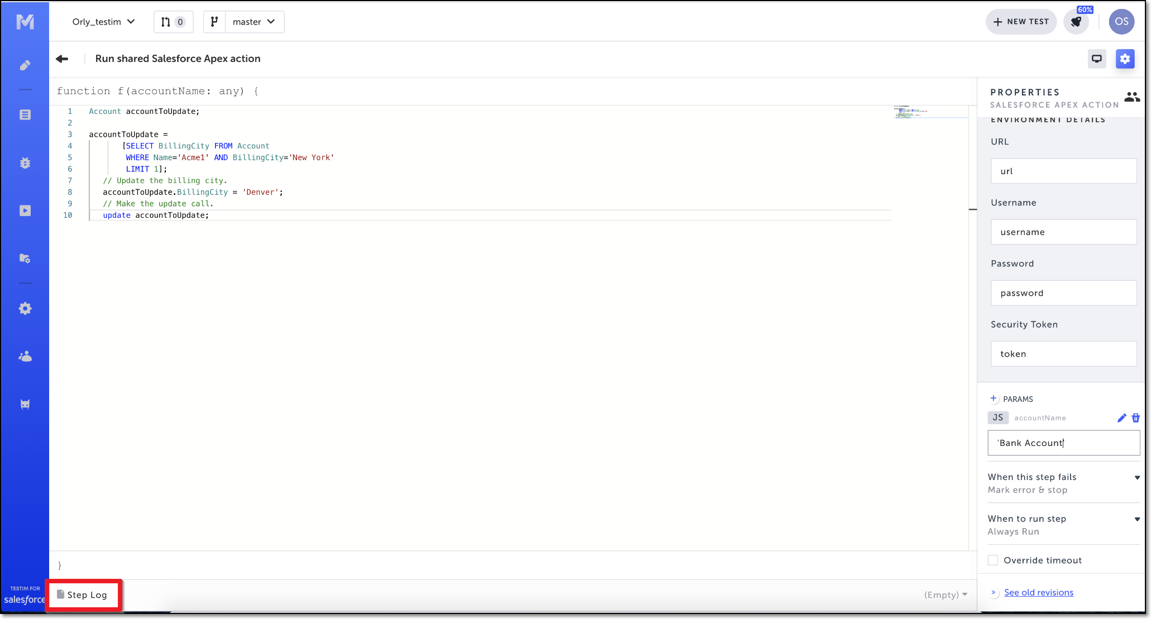Open the runs play icon in sidebar

point(25,210)
